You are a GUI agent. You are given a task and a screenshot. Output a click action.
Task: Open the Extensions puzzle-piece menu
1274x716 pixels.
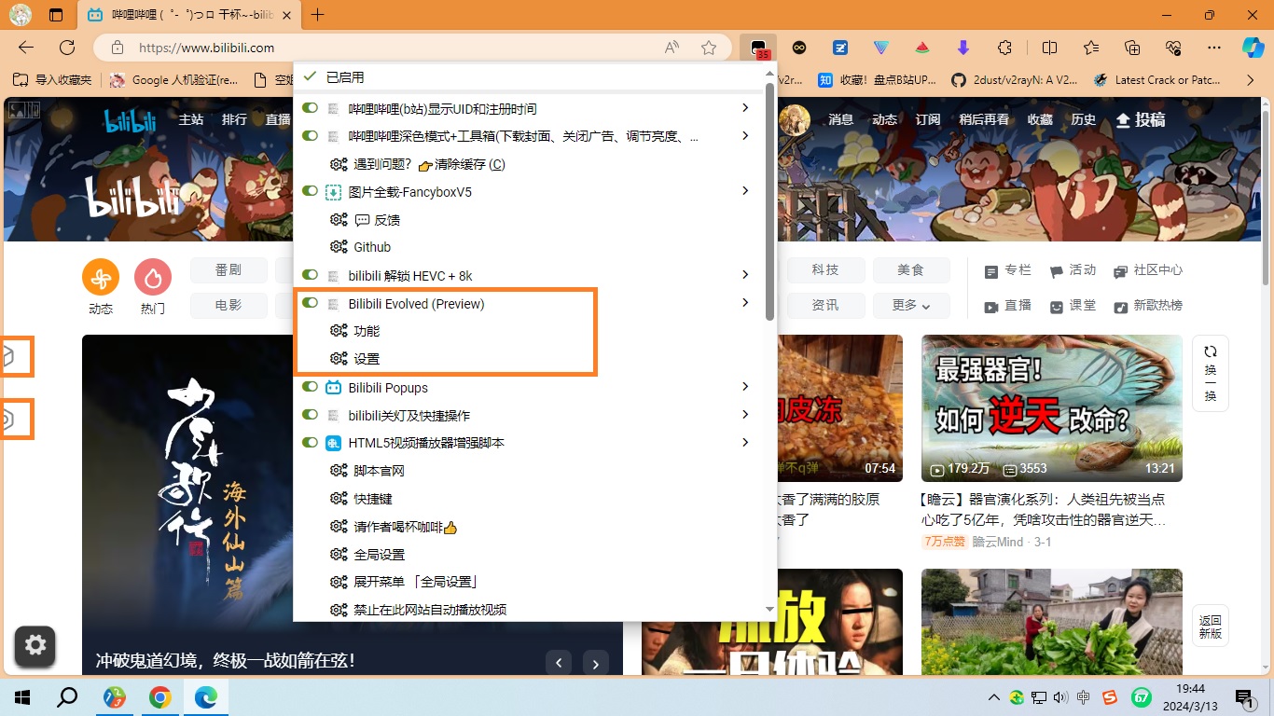click(x=1004, y=48)
